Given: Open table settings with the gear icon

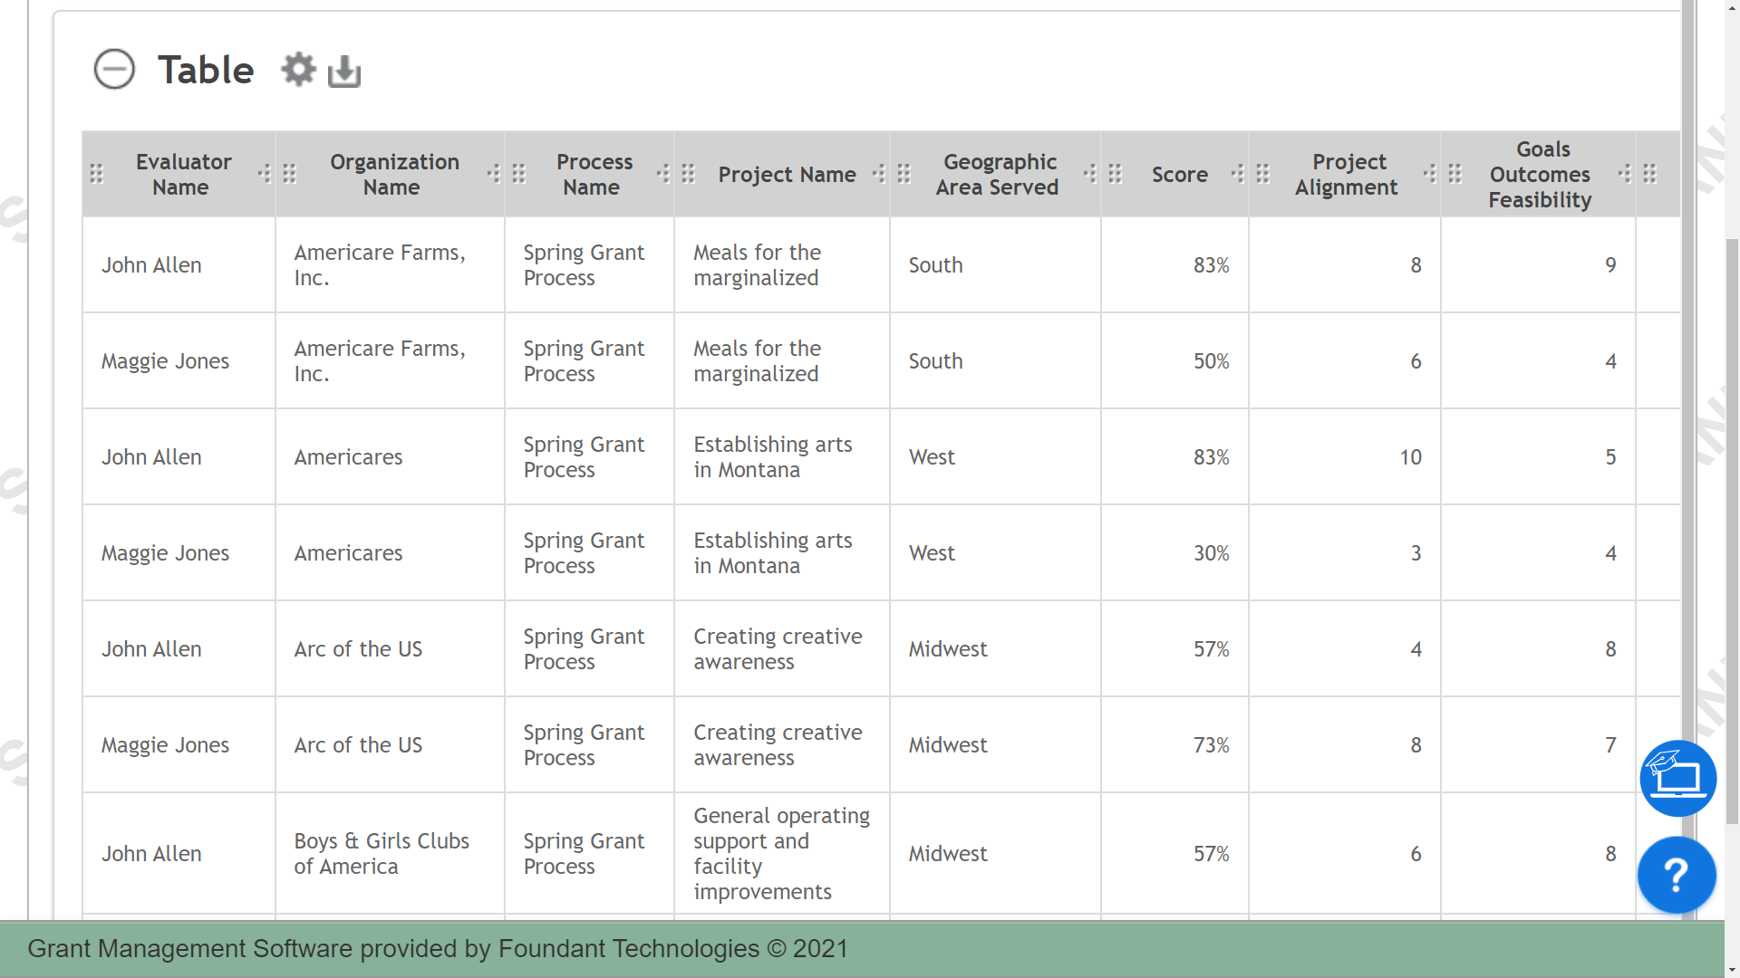Looking at the screenshot, I should (x=298, y=69).
